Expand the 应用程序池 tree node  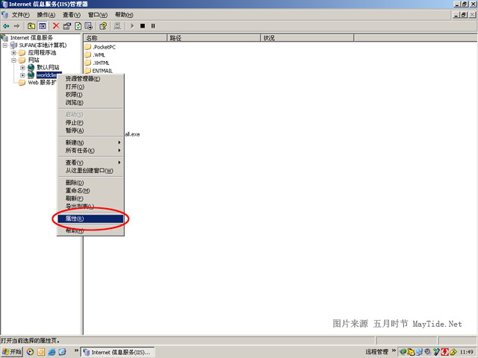[x=13, y=52]
